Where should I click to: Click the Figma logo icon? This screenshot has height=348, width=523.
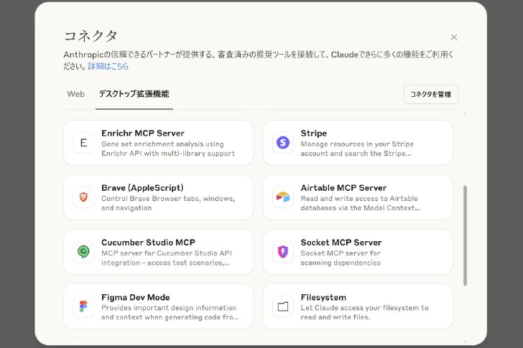83,306
